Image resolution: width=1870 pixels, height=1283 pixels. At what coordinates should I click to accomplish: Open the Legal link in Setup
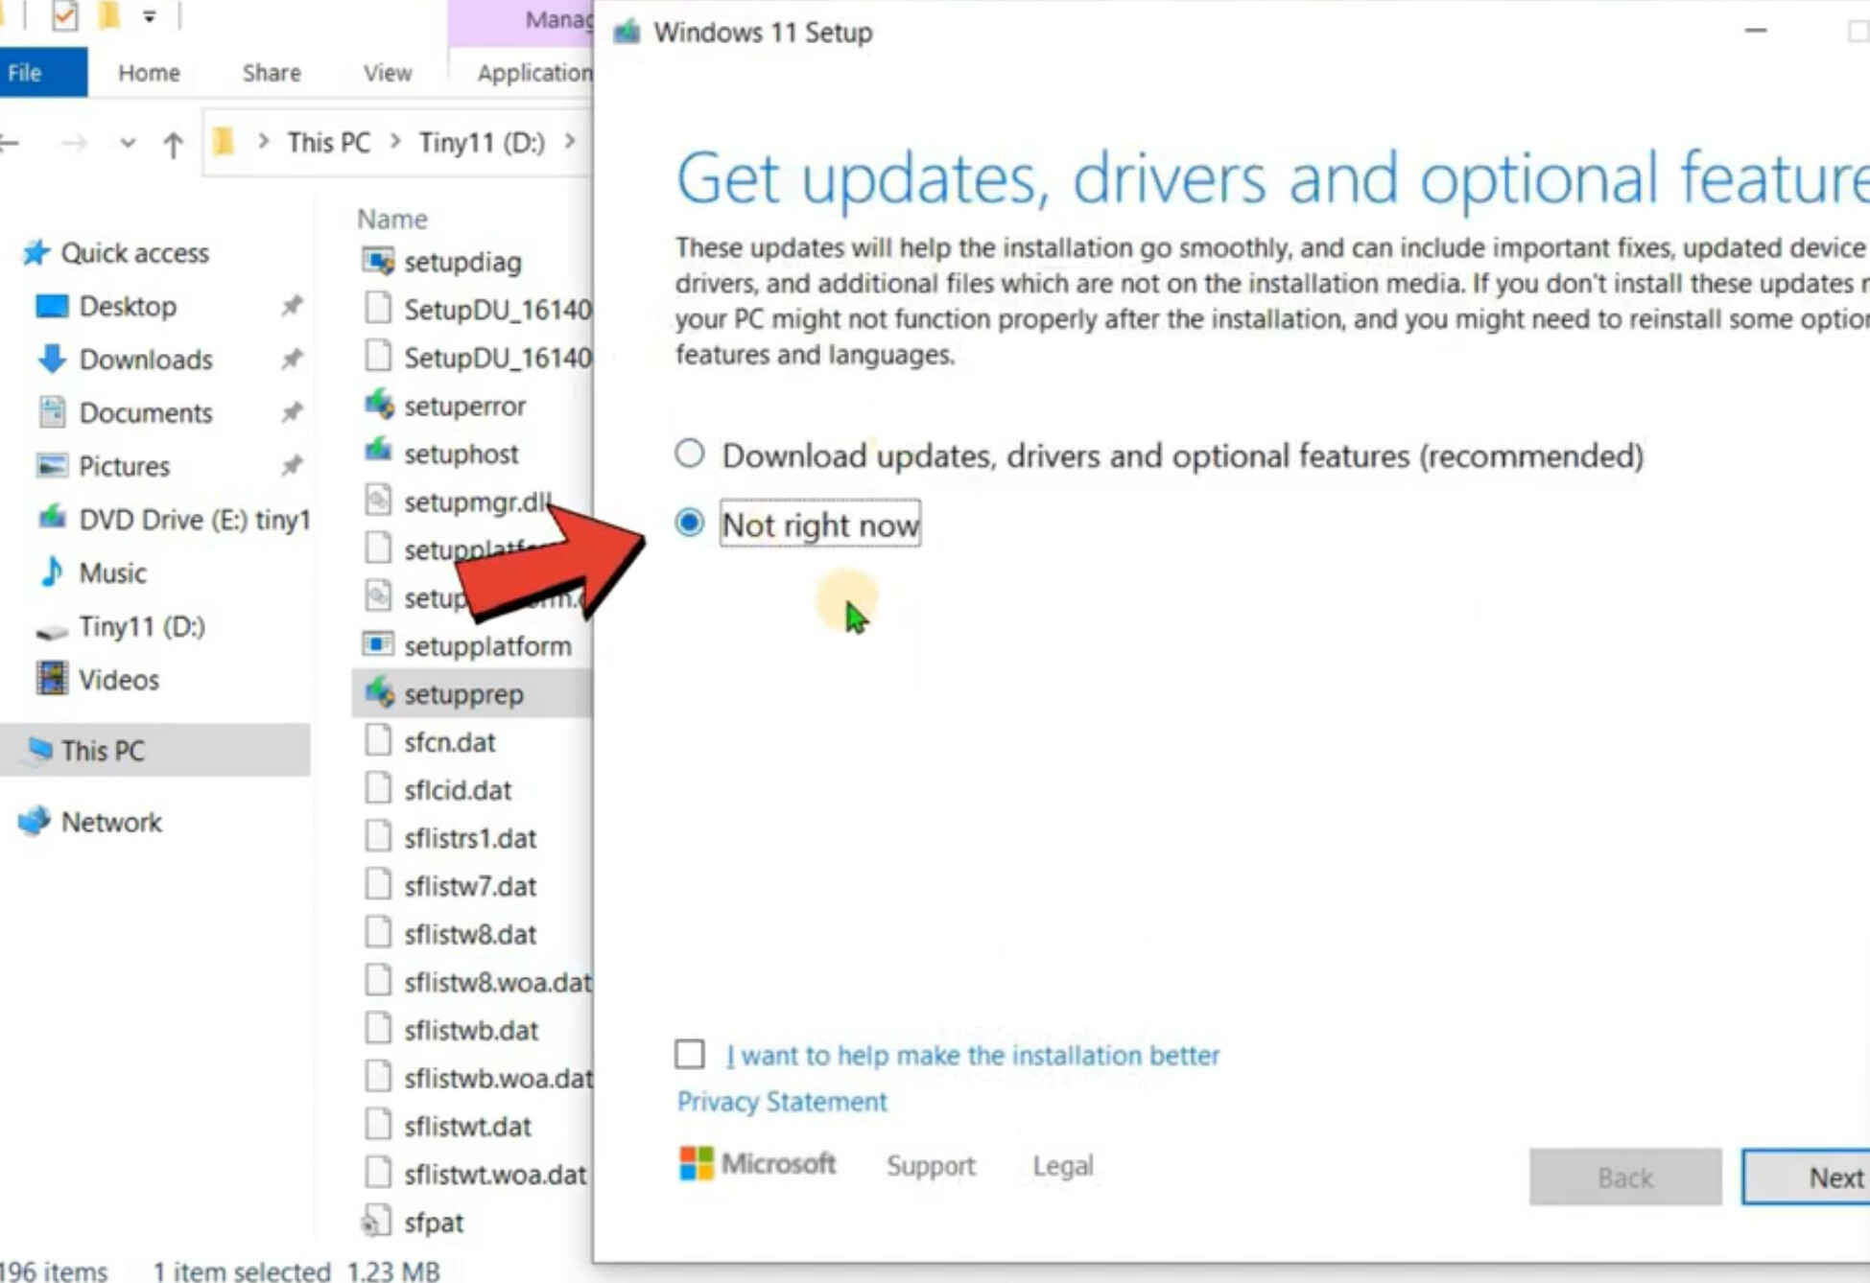click(1062, 1165)
